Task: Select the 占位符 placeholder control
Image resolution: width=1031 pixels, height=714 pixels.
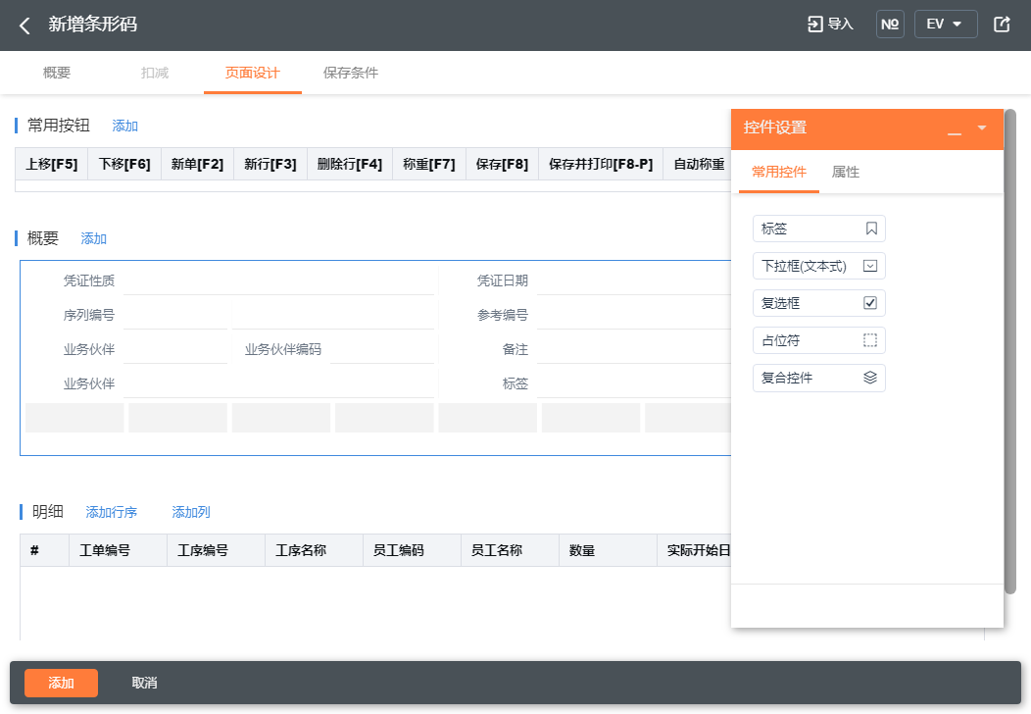Action: pos(818,340)
